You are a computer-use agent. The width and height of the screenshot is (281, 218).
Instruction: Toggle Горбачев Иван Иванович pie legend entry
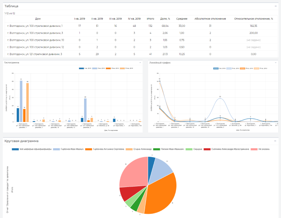coord(68,149)
